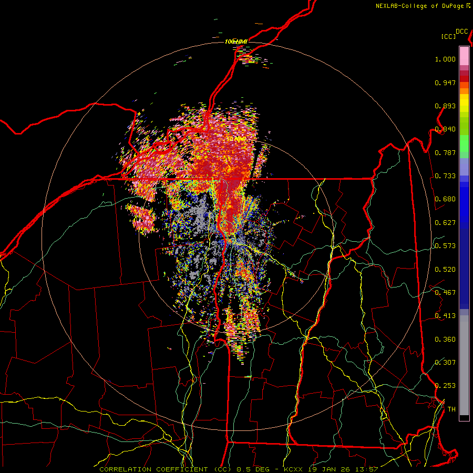Screen dimensions: 473x473
Task: Pick the bright green segment of the color bar
Action: click(x=464, y=143)
